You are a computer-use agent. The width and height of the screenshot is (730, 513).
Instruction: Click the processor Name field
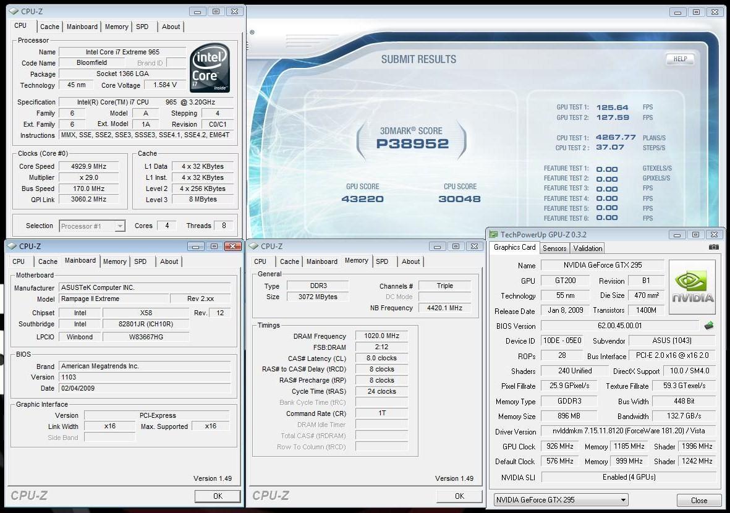pyautogui.click(x=122, y=52)
